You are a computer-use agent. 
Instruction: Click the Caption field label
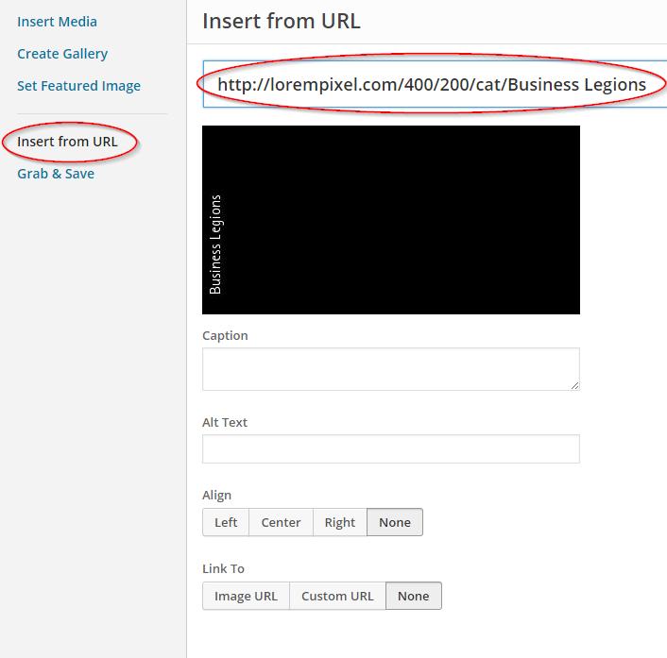coord(225,335)
